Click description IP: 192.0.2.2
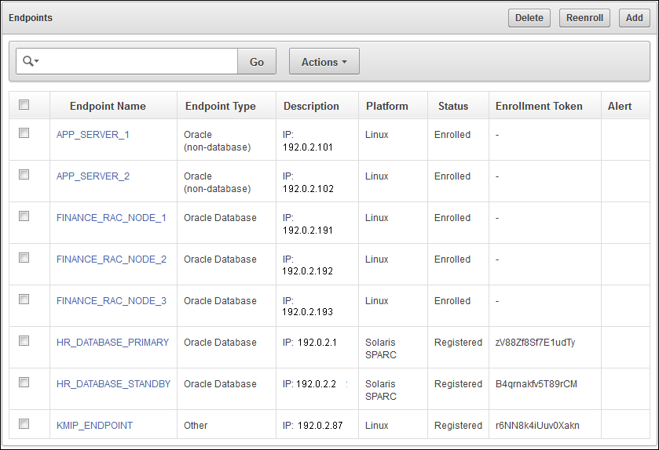Image resolution: width=659 pixels, height=450 pixels. pyautogui.click(x=309, y=383)
